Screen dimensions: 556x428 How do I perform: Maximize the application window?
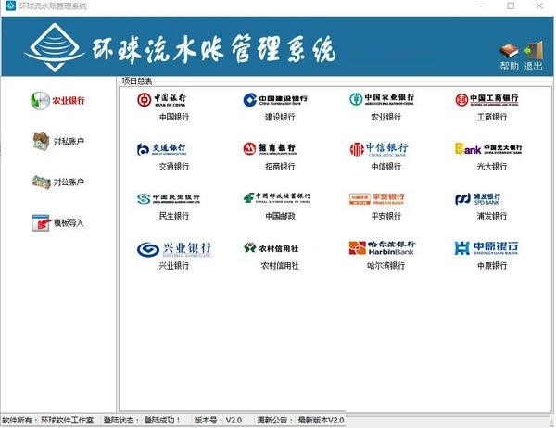(x=511, y=6)
